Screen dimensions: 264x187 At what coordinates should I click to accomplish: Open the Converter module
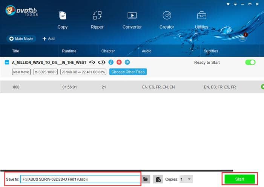132,20
